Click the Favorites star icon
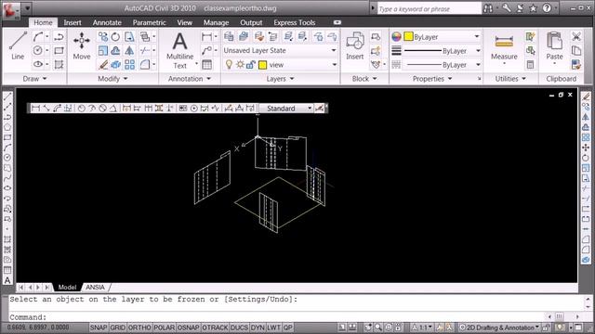The image size is (595, 334). click(533, 8)
